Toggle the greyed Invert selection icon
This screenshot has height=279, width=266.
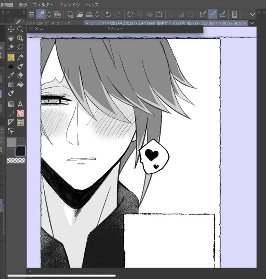[181, 14]
